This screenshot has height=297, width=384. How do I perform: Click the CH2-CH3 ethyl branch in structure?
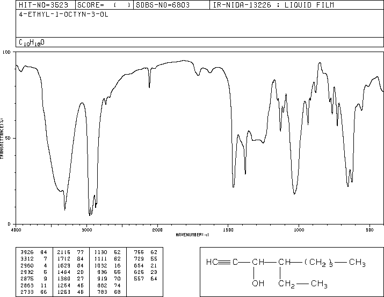pyautogui.click(x=303, y=284)
